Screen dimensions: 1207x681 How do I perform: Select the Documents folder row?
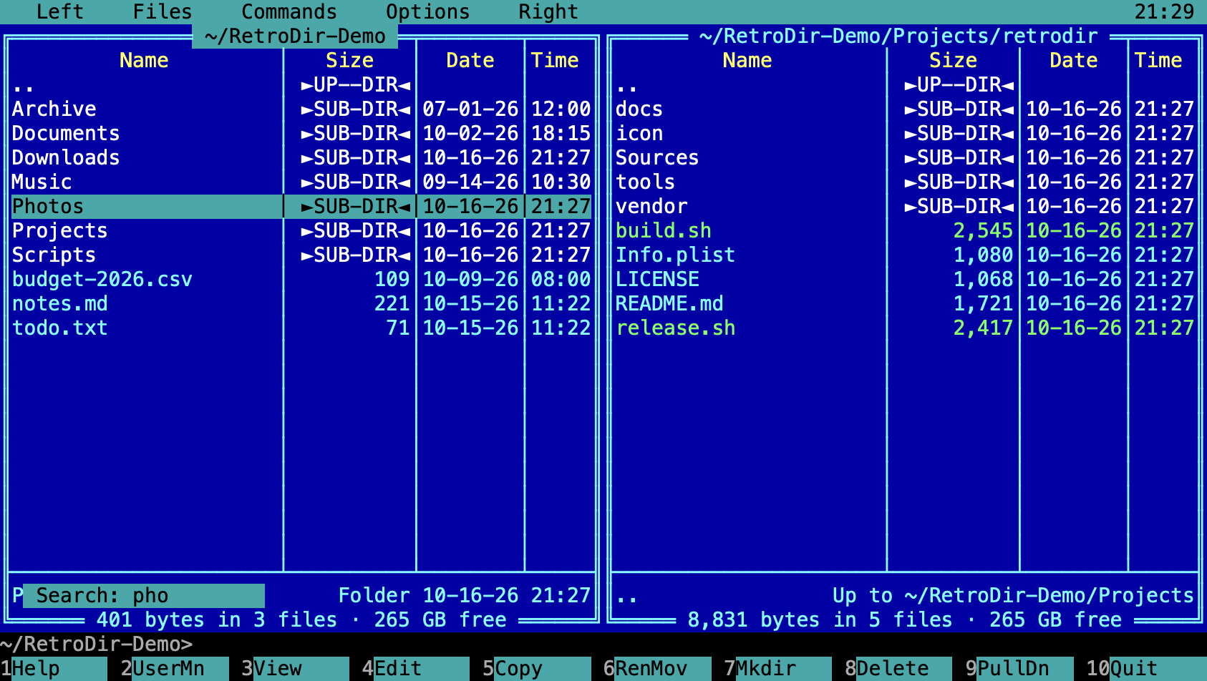pyautogui.click(x=301, y=133)
